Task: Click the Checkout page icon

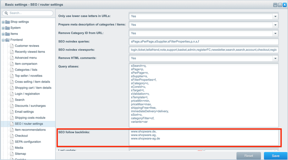Action: point(12,136)
